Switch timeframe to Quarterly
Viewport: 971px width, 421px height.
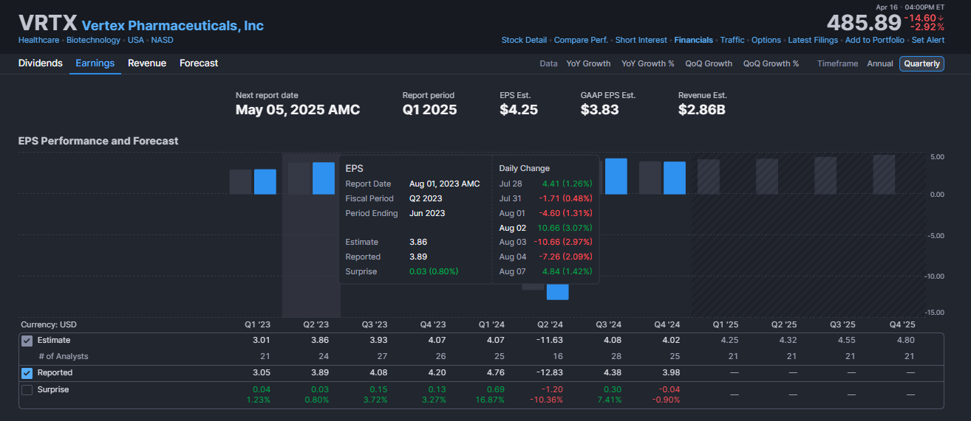[x=922, y=63]
